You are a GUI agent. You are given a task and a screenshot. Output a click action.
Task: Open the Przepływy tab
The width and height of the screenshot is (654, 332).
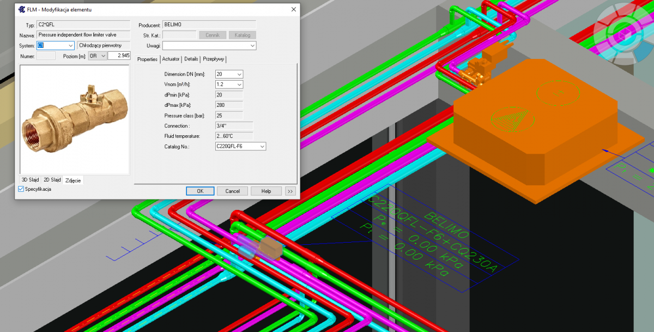(x=213, y=59)
